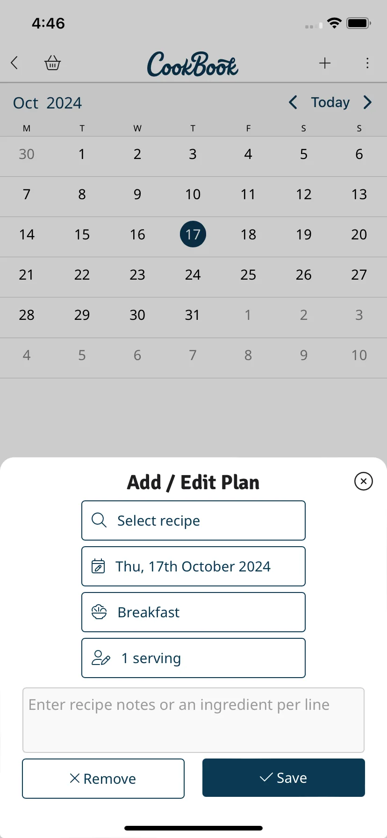Open the three-dot overflow menu
This screenshot has height=838, width=387.
point(367,63)
